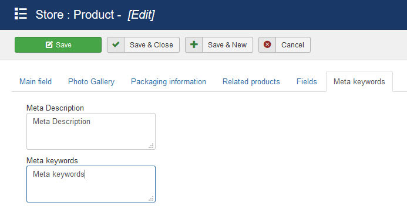Click the Meta Description resize grip

pyautogui.click(x=151, y=146)
